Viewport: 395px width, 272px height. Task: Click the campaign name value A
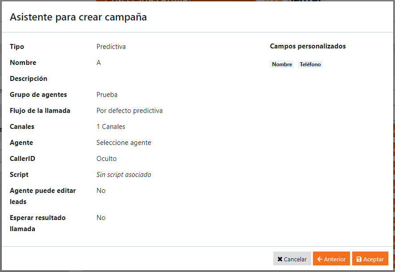(99, 62)
